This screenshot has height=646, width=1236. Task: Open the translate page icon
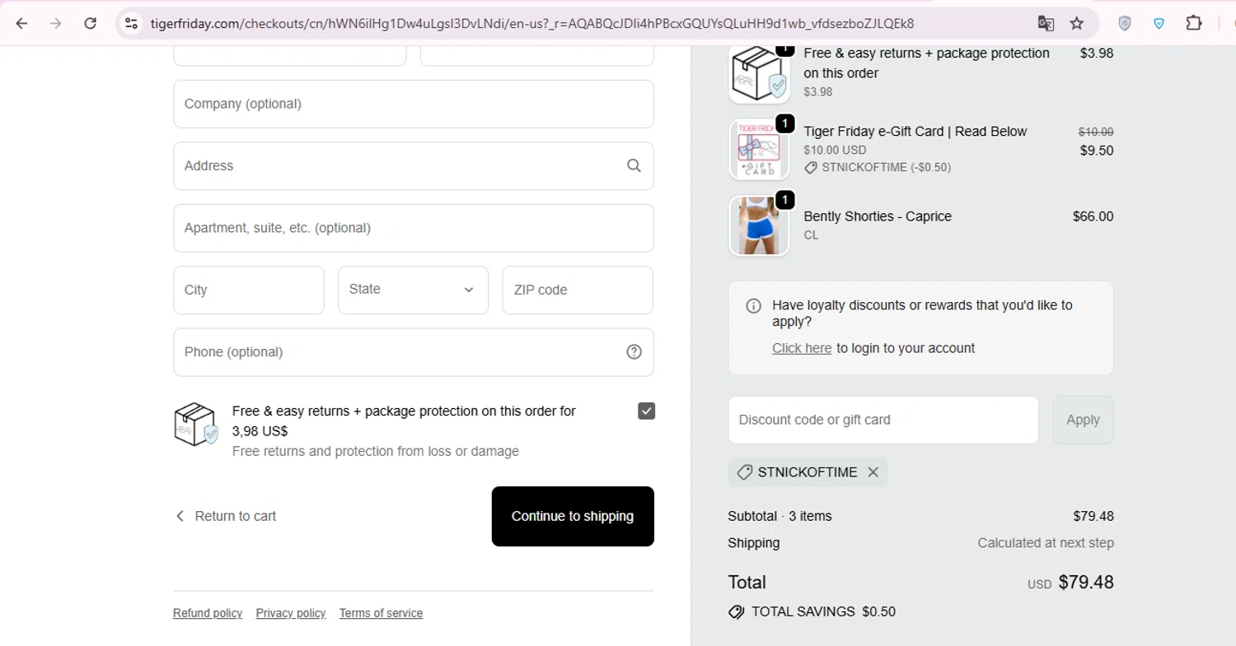coord(1046,23)
